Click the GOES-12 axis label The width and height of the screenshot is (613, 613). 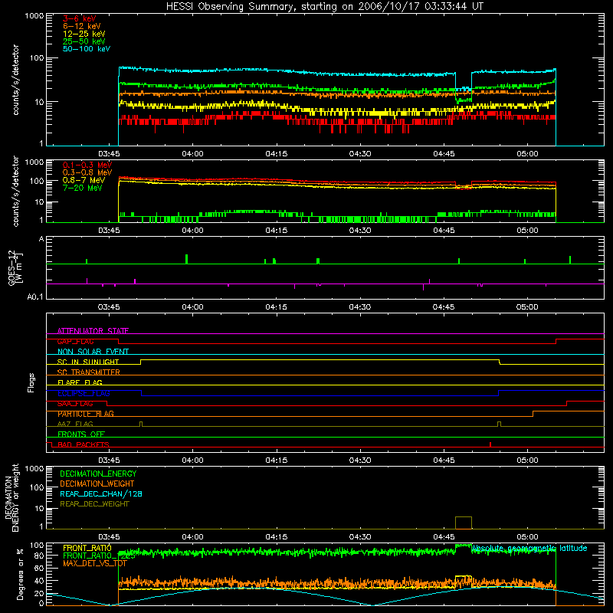14,268
